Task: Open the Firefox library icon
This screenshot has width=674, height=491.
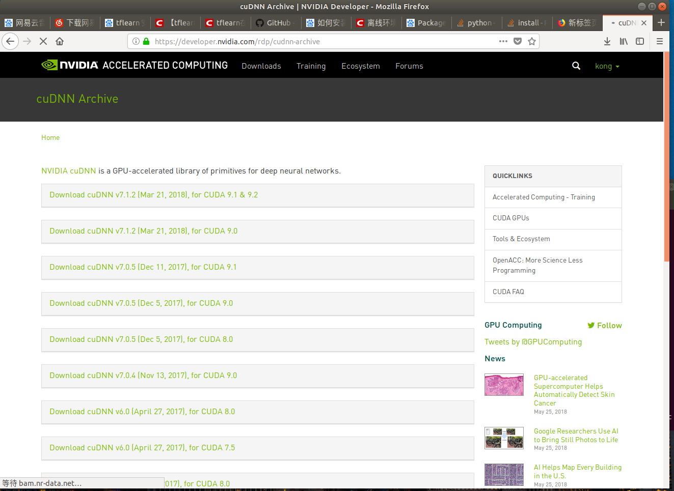Action: pos(624,41)
